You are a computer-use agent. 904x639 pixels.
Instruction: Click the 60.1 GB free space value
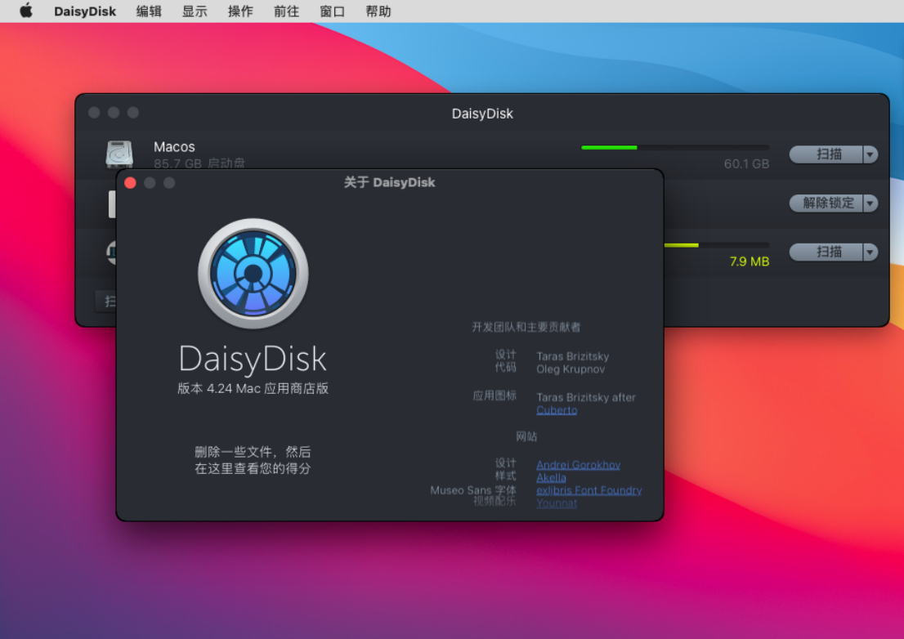(746, 164)
